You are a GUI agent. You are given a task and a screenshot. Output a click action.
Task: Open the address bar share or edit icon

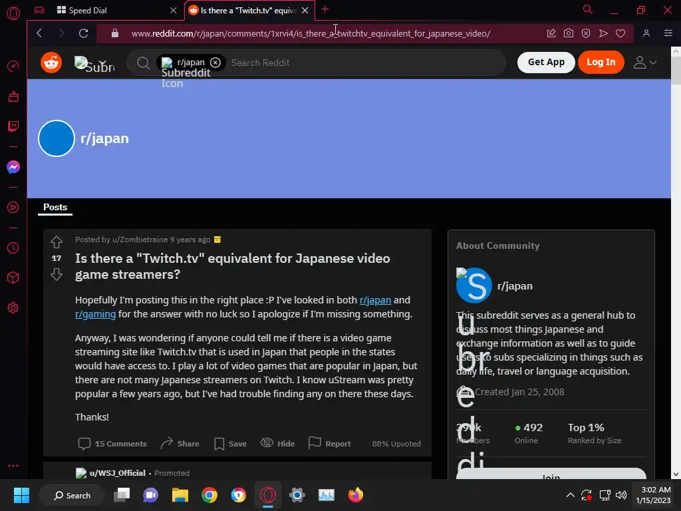tap(551, 33)
